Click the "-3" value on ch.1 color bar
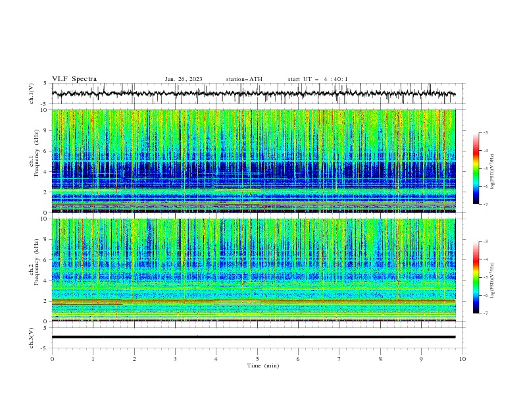The width and height of the screenshot is (521, 403). [x=485, y=132]
